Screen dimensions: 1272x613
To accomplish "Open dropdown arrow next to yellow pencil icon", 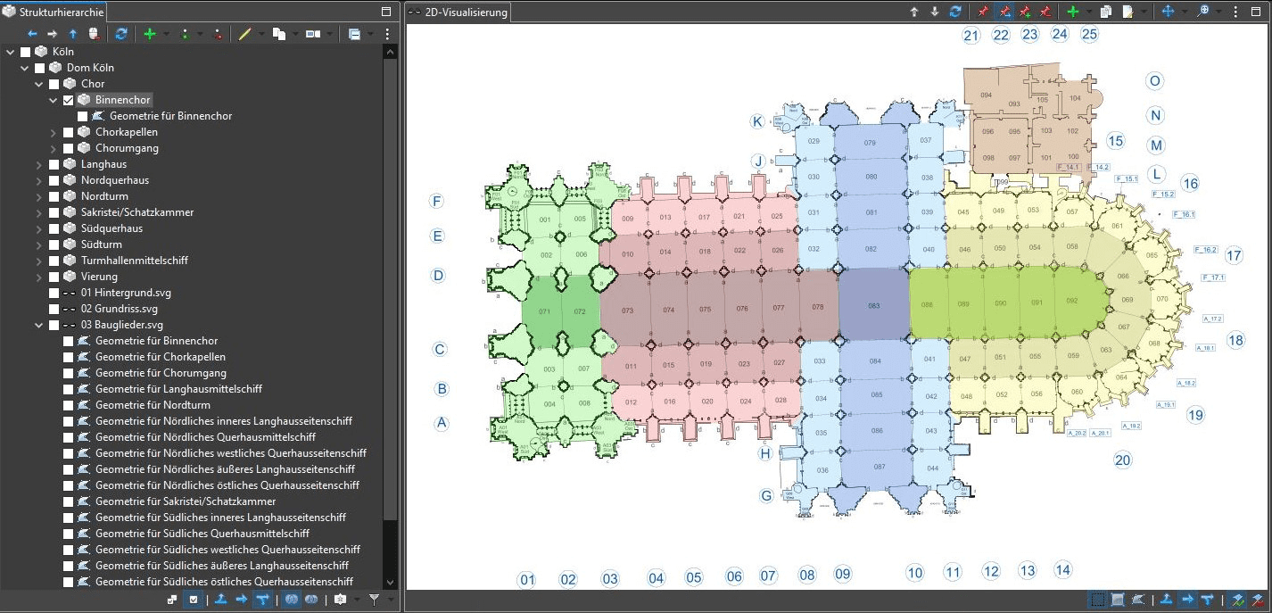I will pos(261,34).
